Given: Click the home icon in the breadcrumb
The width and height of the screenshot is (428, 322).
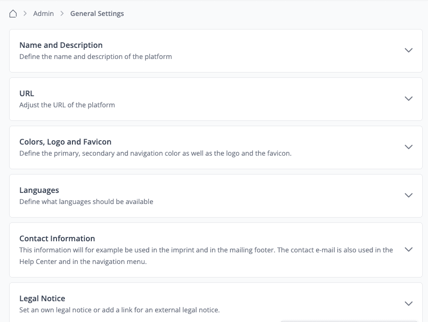Looking at the screenshot, I should [x=14, y=14].
